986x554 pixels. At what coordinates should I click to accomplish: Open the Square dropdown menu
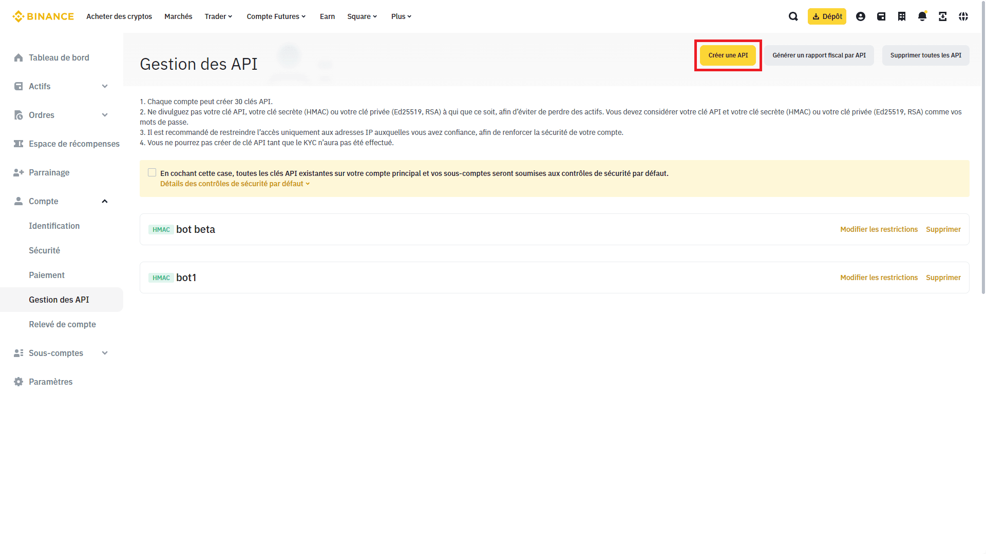coord(362,16)
